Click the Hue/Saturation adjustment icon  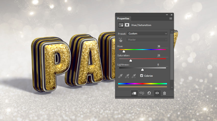[121, 25]
